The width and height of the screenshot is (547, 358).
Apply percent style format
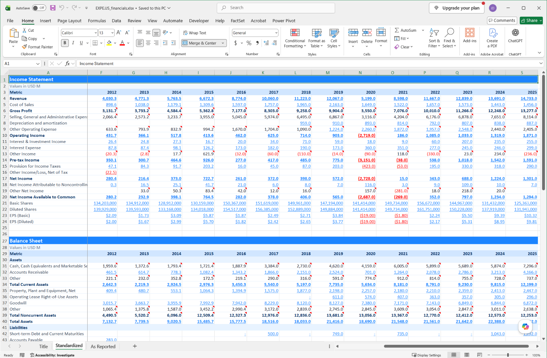point(249,43)
